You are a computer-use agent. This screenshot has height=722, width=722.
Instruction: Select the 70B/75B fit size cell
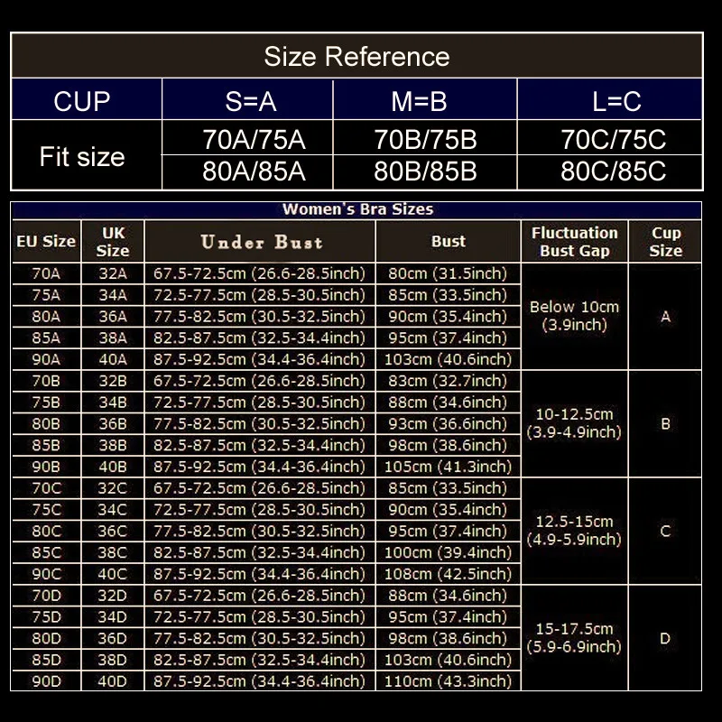point(425,138)
